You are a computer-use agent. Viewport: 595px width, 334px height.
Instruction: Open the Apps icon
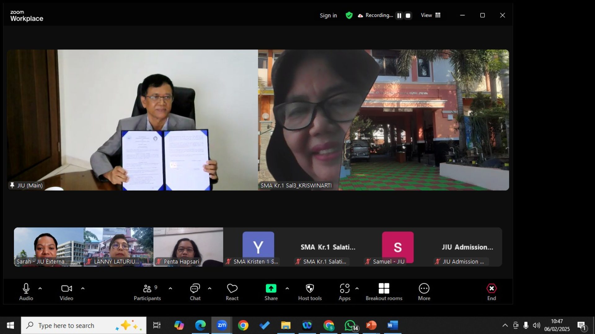point(344,289)
